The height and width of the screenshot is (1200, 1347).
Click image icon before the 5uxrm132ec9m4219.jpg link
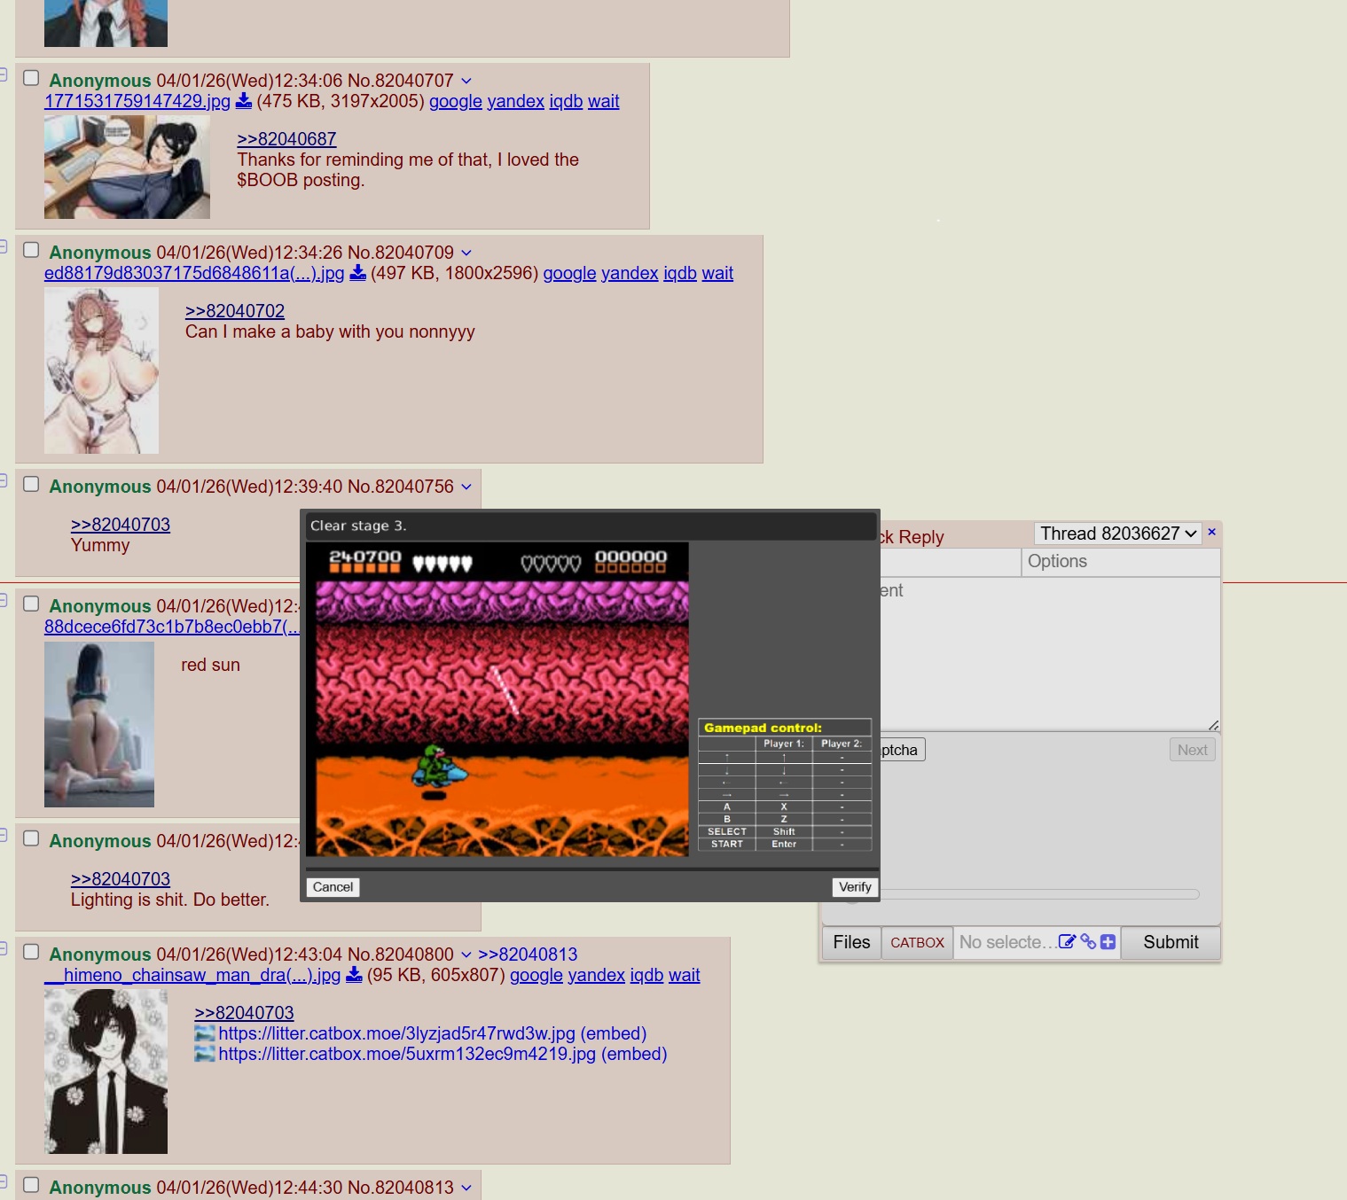click(205, 1054)
